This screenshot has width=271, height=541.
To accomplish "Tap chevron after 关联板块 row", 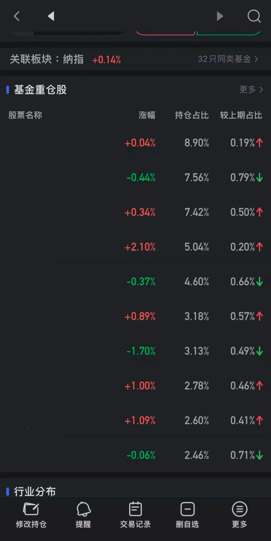I will pyautogui.click(x=261, y=59).
